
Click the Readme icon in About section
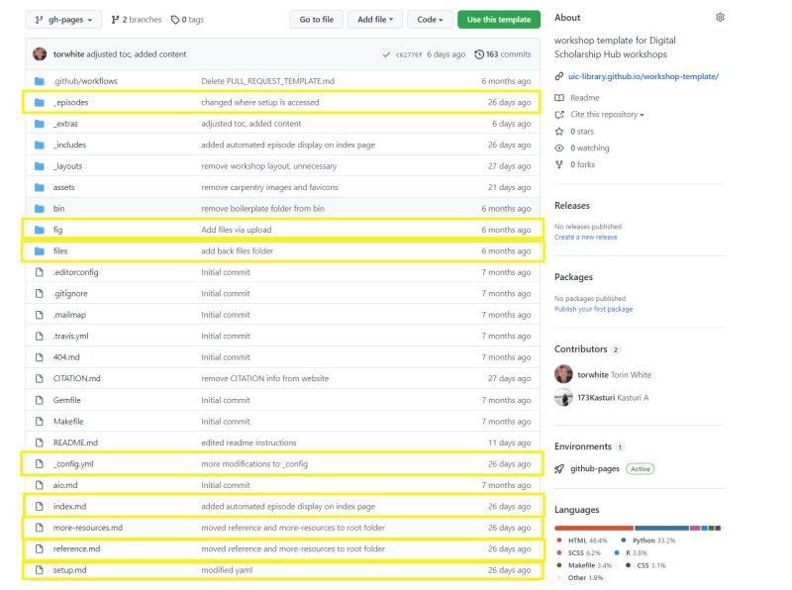[559, 97]
